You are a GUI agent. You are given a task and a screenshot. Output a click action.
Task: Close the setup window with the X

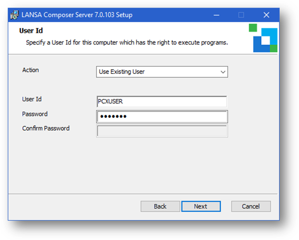[266, 15]
